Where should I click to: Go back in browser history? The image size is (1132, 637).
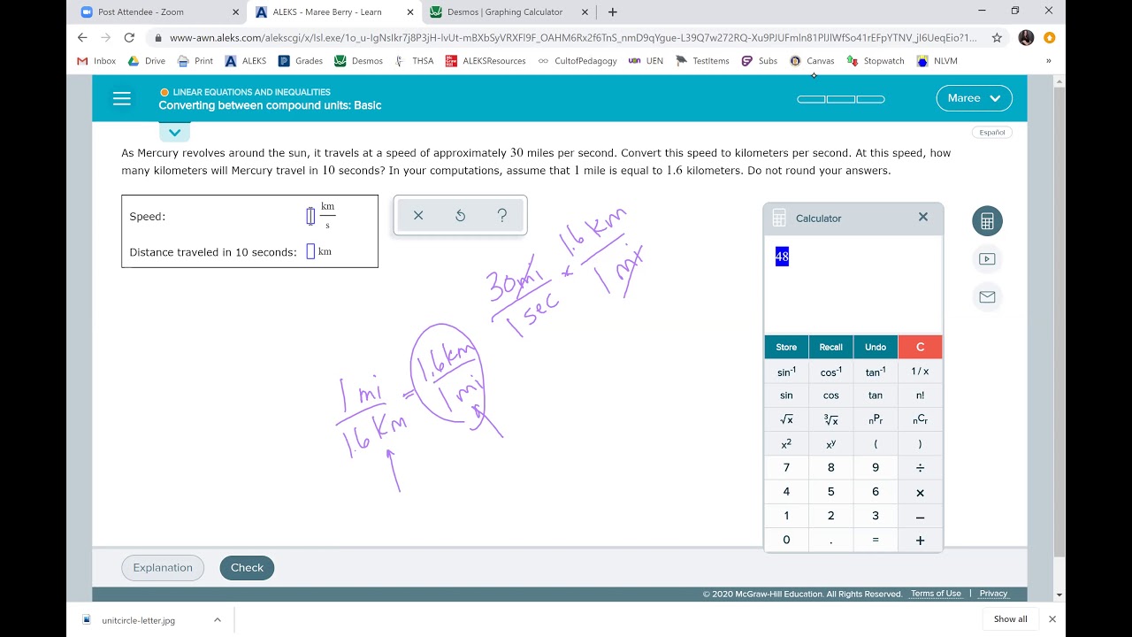pos(82,37)
